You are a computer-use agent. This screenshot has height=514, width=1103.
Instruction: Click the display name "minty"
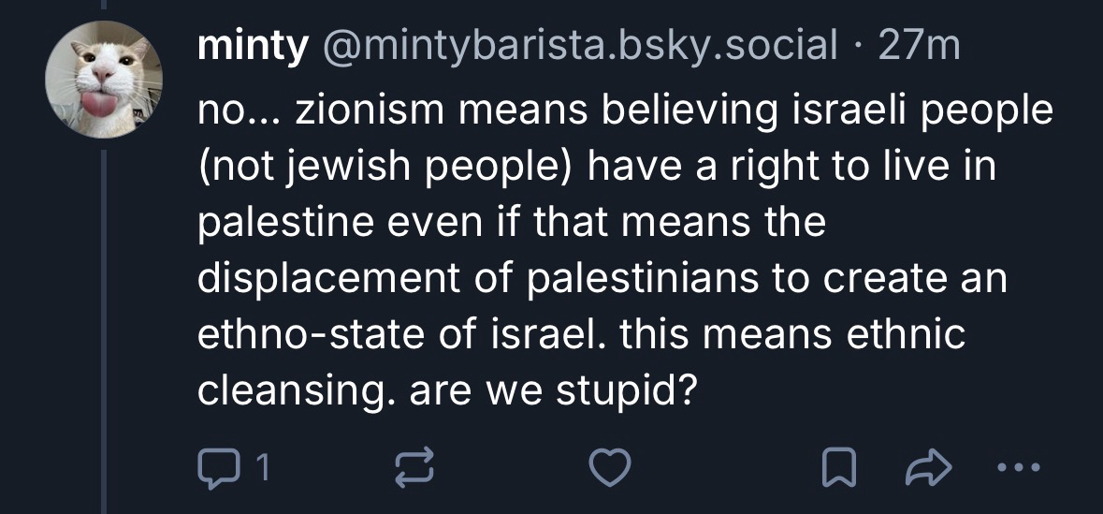pyautogui.click(x=251, y=47)
